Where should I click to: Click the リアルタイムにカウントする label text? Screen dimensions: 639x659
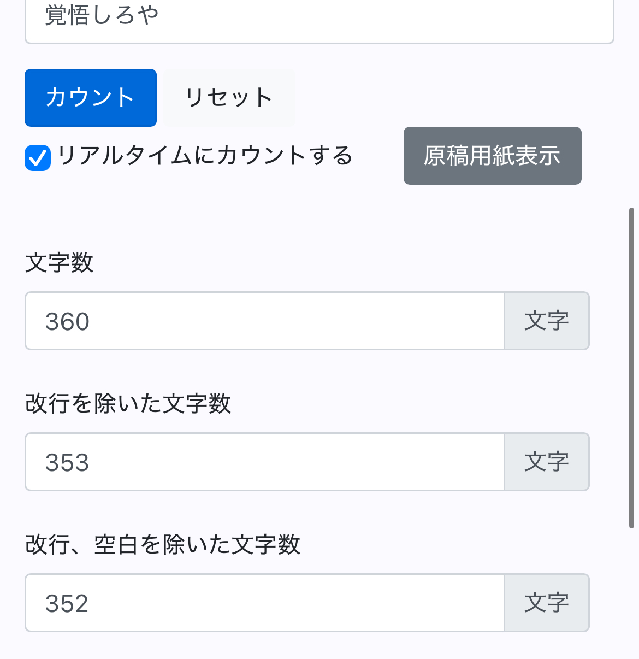[x=205, y=156]
